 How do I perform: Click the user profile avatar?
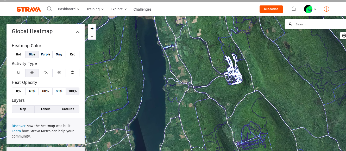(308, 9)
